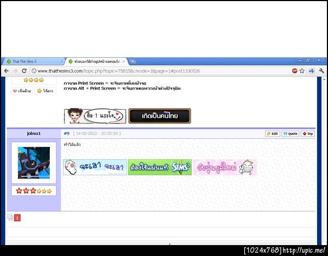Open a new browser tab

coord(132,61)
